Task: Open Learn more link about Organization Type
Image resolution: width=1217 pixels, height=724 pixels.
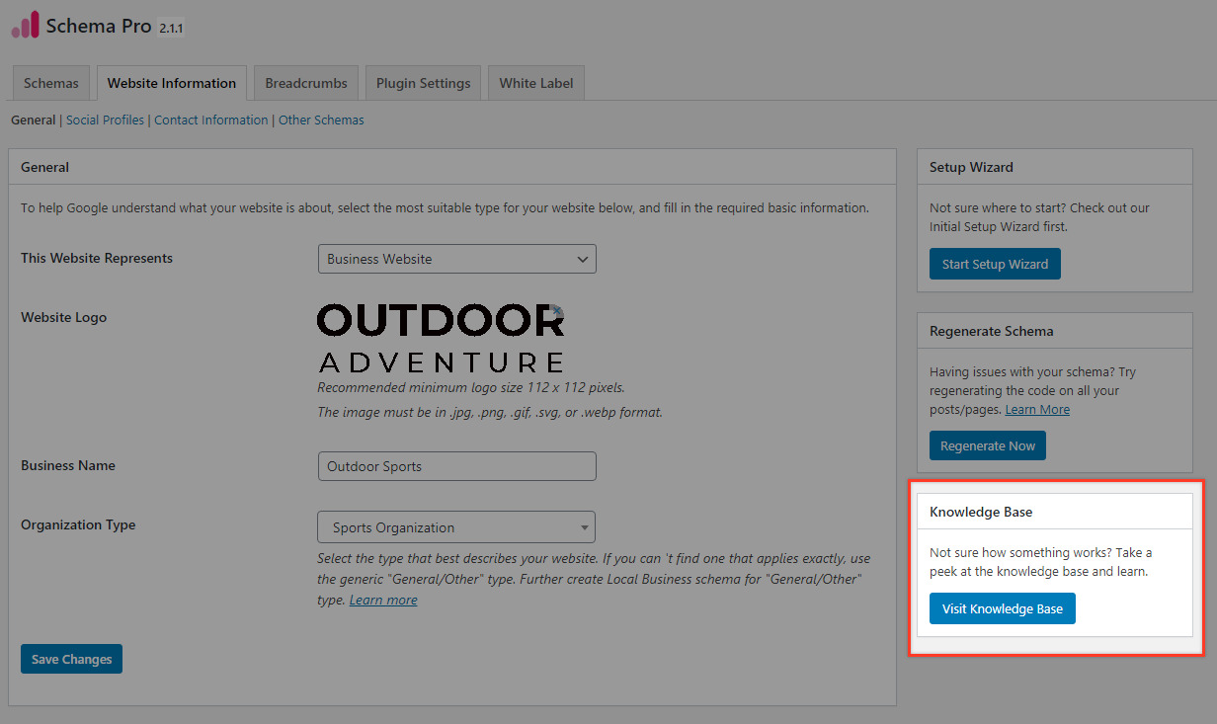Action: (383, 599)
